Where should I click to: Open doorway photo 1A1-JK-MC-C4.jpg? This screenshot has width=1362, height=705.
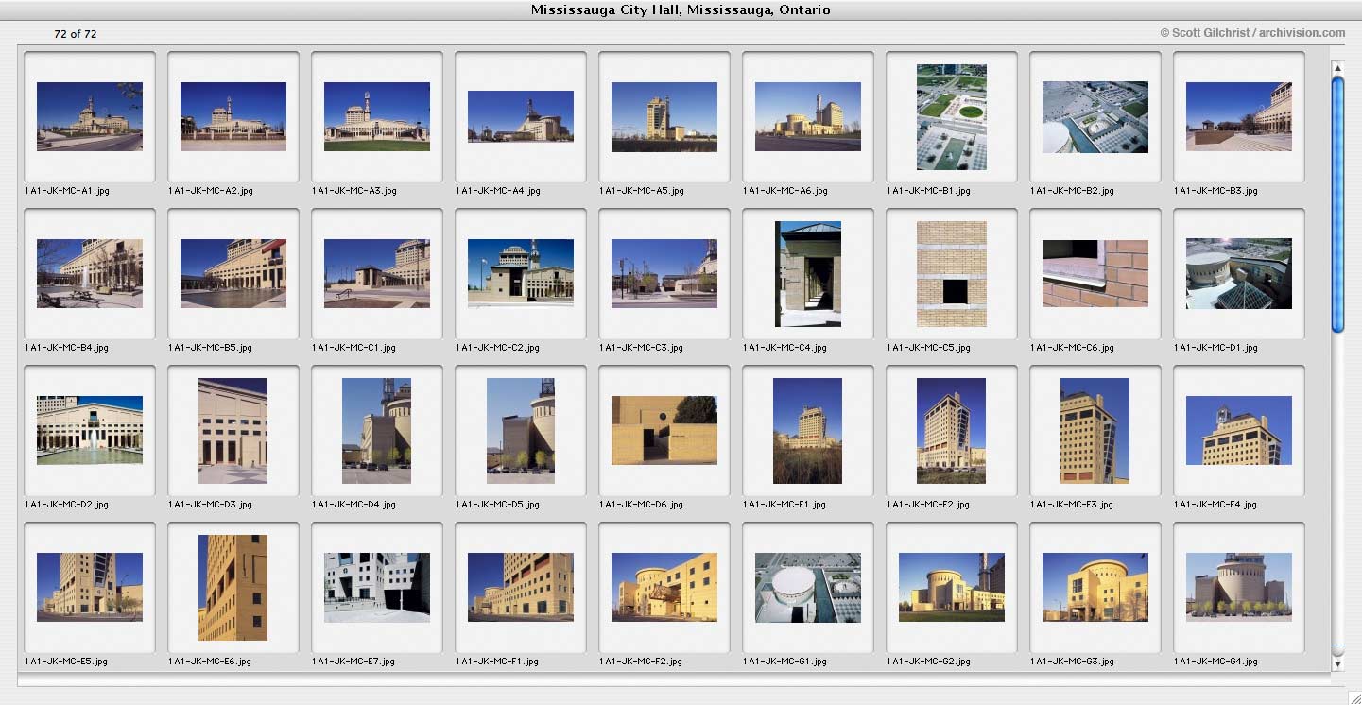[x=808, y=274]
